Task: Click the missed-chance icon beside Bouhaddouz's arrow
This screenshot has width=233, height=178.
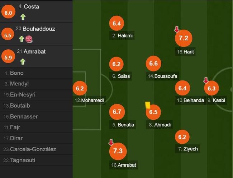Action: tap(29, 39)
